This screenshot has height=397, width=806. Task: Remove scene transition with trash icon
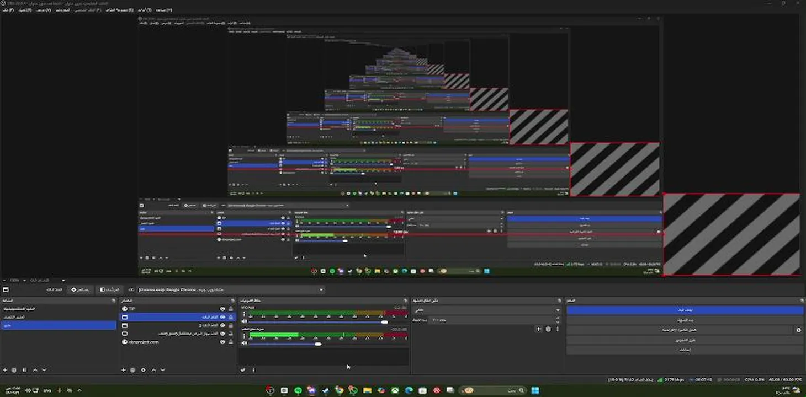(x=548, y=329)
